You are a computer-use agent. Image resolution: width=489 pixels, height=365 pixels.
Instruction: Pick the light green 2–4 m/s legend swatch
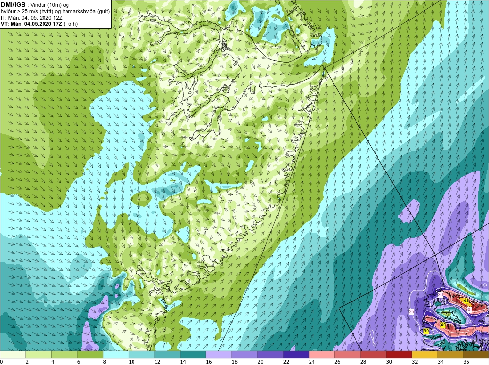(x=39, y=354)
